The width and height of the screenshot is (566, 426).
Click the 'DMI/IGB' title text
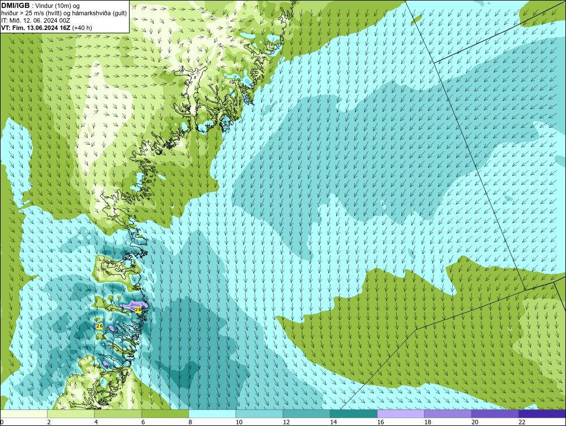pyautogui.click(x=15, y=6)
